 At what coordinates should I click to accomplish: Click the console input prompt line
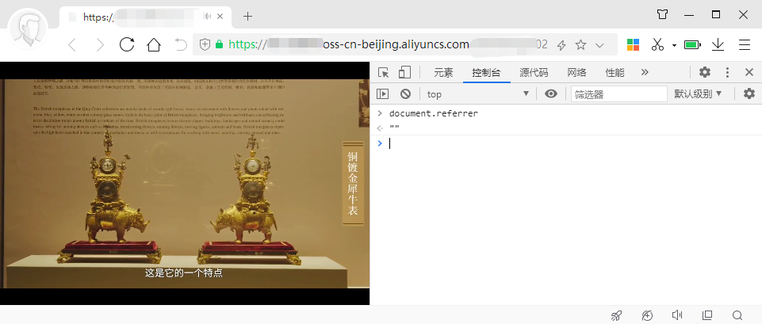[x=565, y=143]
